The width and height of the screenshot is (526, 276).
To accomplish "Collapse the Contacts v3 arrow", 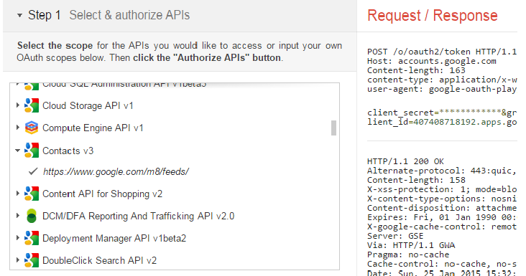I will pos(18,151).
